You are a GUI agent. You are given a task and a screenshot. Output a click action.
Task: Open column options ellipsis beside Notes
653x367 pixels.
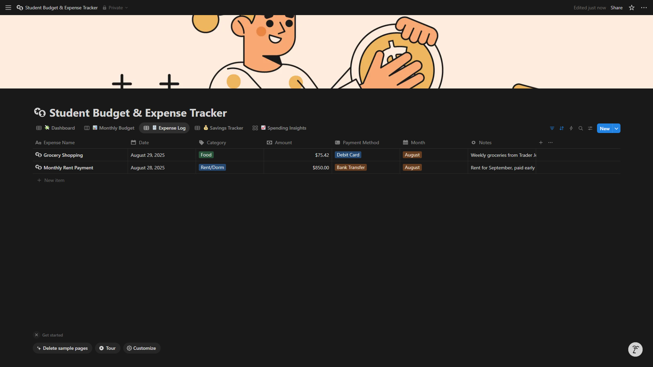pos(550,142)
